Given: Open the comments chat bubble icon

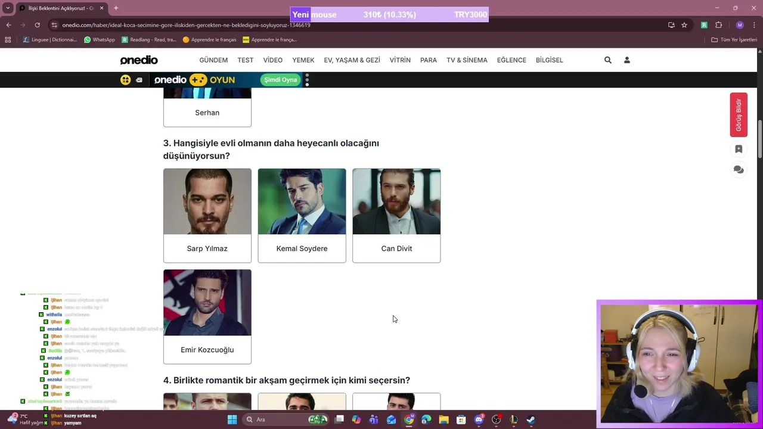Looking at the screenshot, I should point(739,170).
